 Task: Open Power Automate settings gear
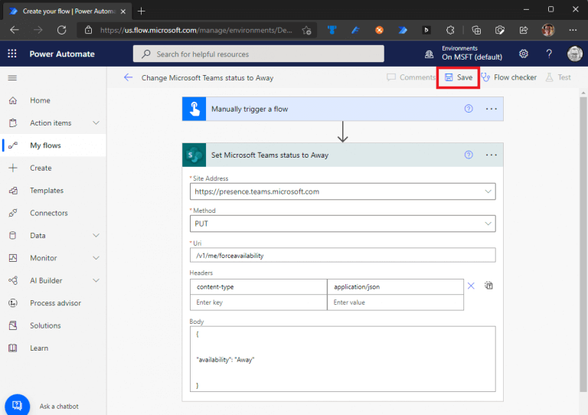tap(524, 54)
